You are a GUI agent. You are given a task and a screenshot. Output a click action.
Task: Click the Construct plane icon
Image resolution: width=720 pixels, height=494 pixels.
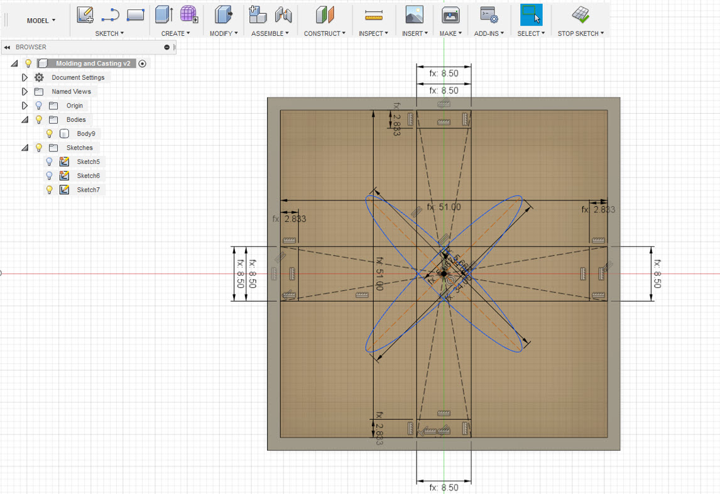(x=325, y=14)
